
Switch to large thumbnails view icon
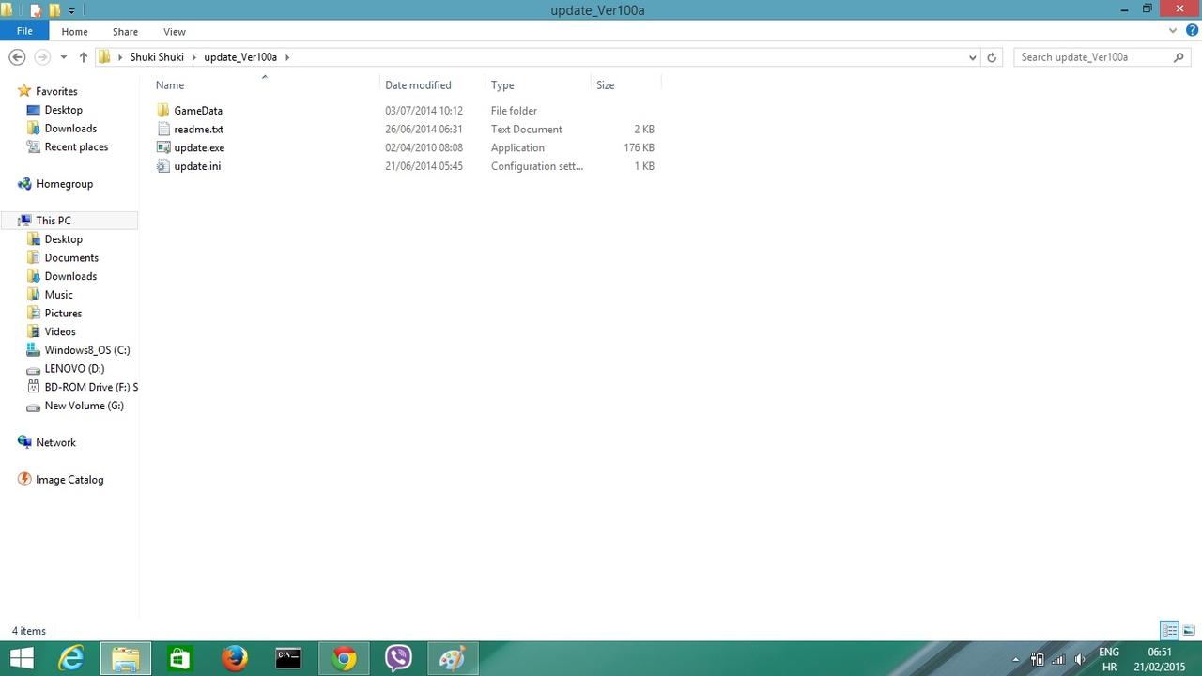click(1189, 630)
